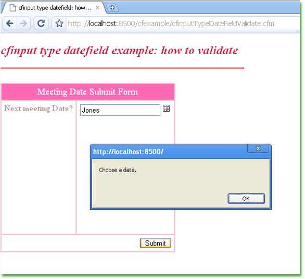This screenshot has width=305, height=279.
Task: Go back with the browser back arrow
Action: pos(10,23)
